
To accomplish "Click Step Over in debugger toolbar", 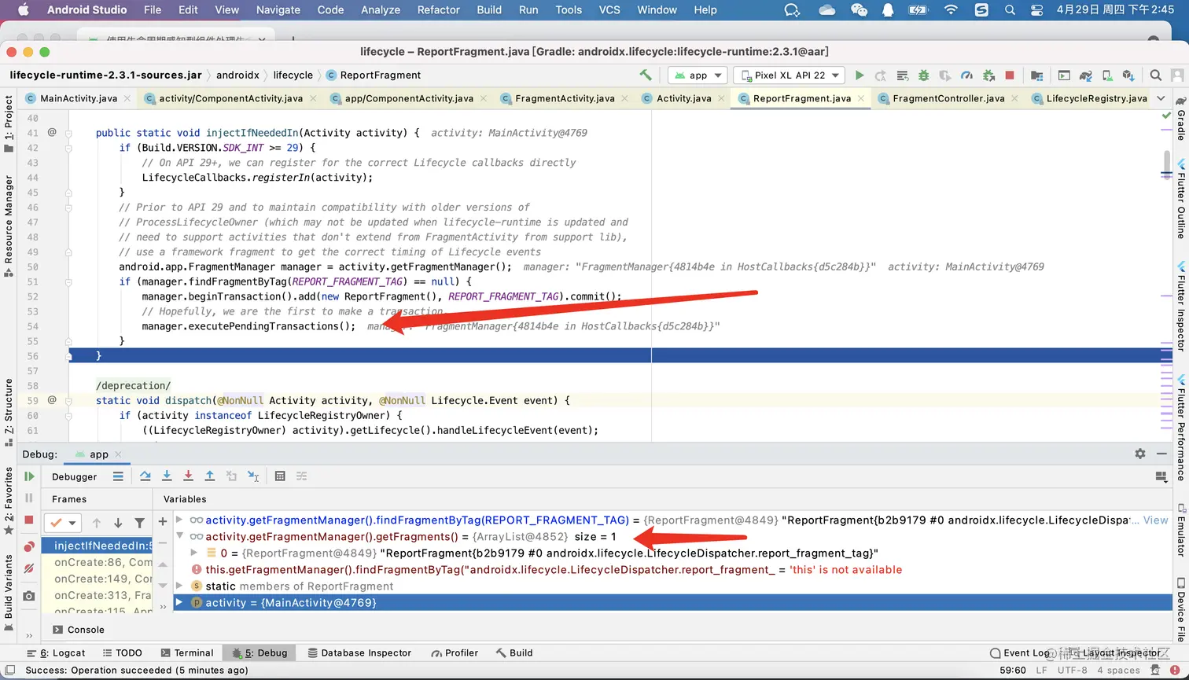I will tap(145, 476).
